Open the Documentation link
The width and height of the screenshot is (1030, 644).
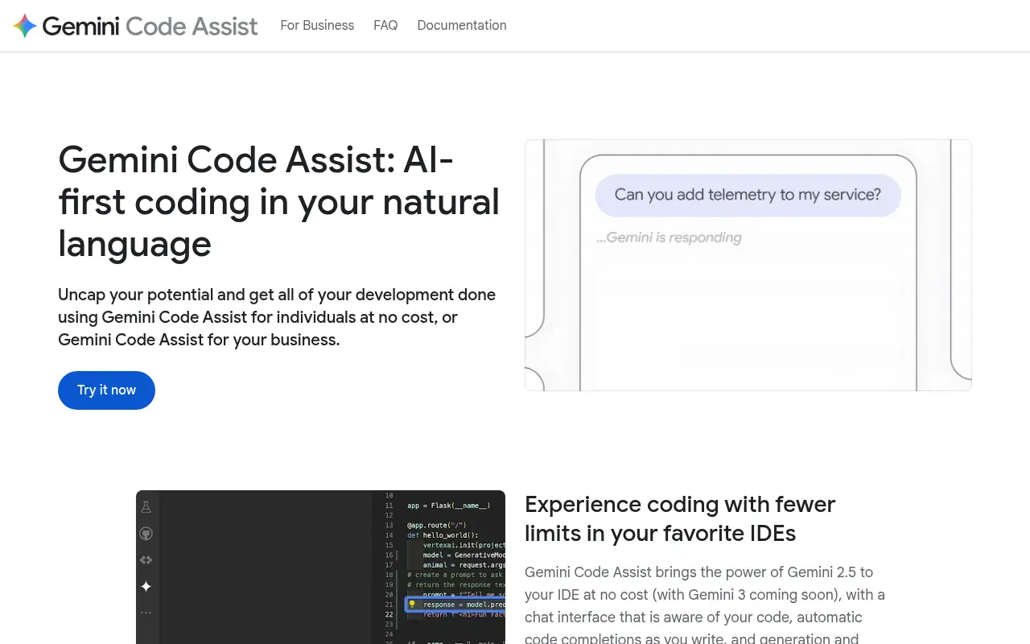[x=462, y=25]
